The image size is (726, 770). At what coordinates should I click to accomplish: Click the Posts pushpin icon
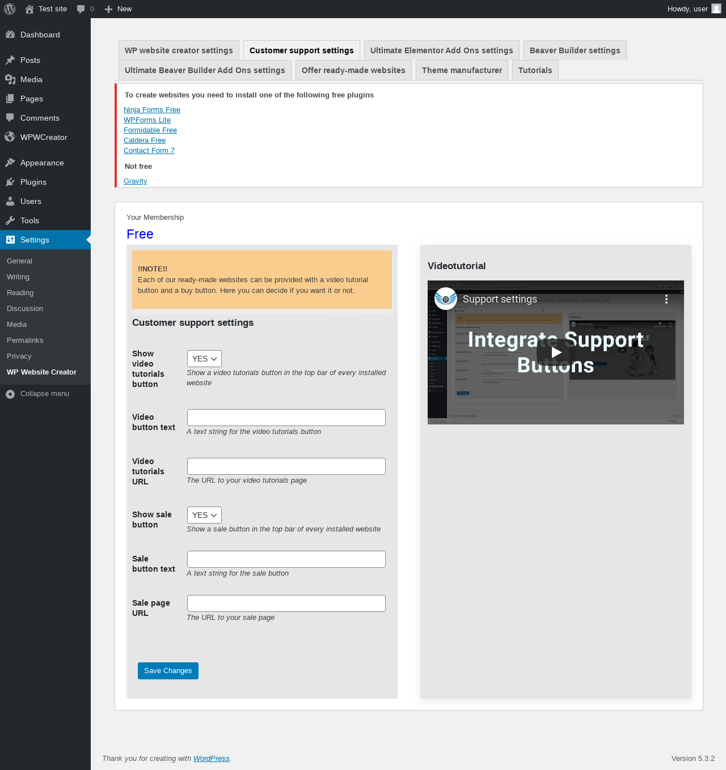pyautogui.click(x=10, y=60)
